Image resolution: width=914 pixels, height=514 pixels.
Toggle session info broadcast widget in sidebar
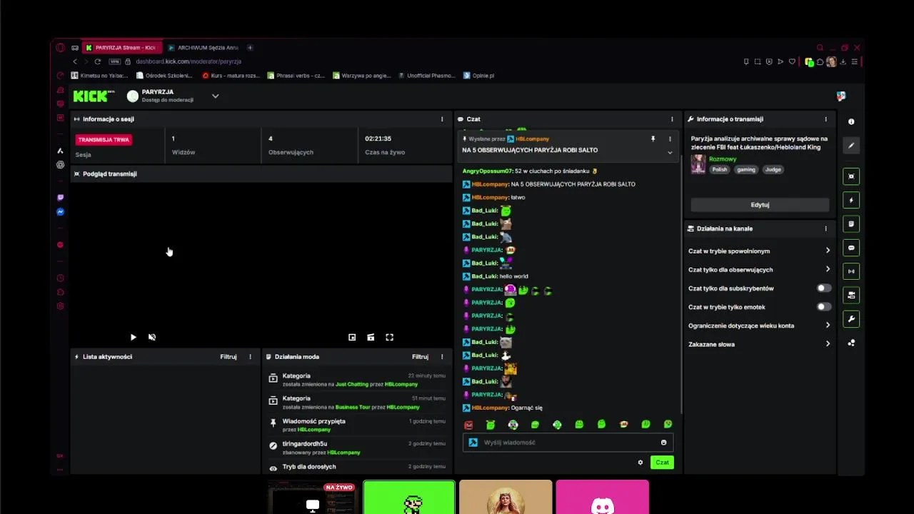click(x=850, y=271)
